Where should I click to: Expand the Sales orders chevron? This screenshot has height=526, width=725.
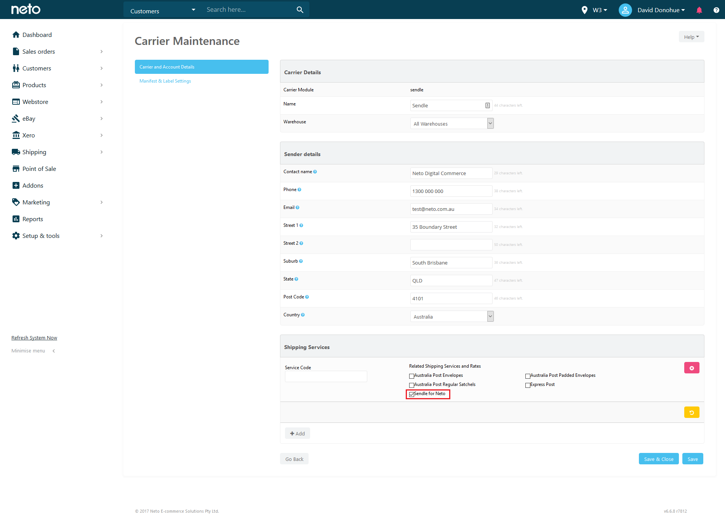(x=101, y=51)
